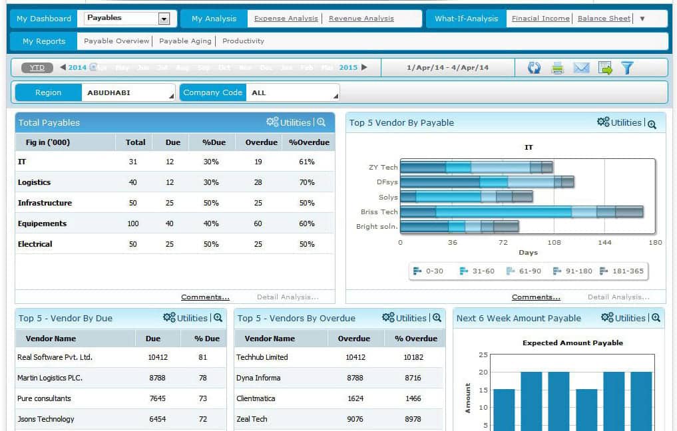Magnify the Total Payables panel
The width and height of the screenshot is (677, 431).
(x=322, y=122)
